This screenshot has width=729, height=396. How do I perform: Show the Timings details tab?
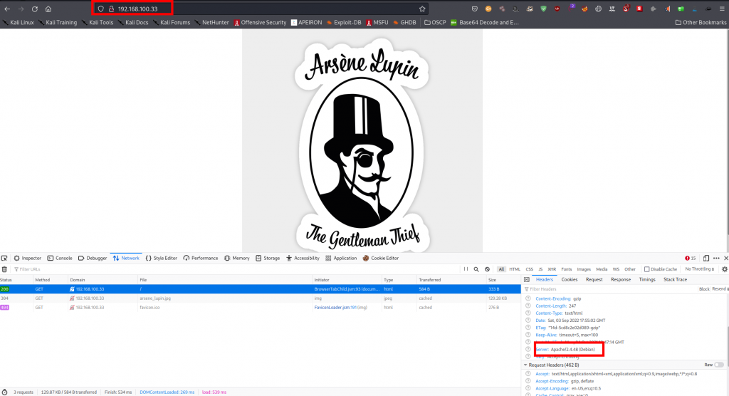click(646, 280)
